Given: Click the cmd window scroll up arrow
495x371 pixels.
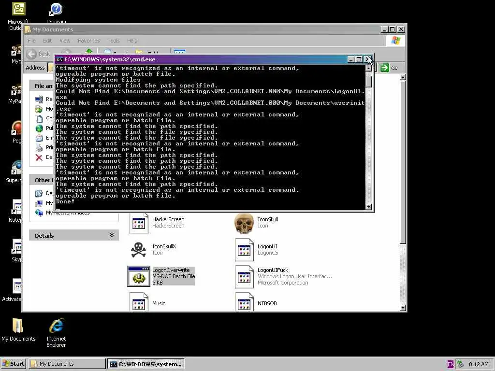Looking at the screenshot, I should [368, 68].
